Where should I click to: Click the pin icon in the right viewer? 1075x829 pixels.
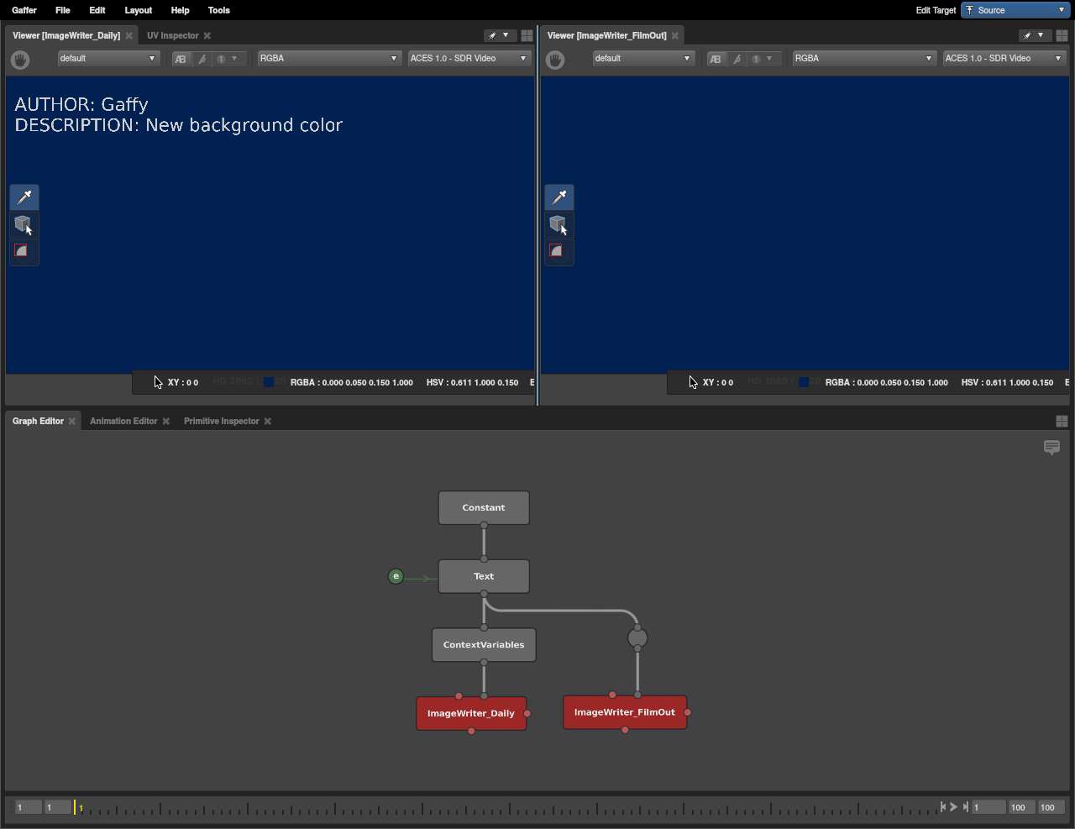tap(1027, 35)
